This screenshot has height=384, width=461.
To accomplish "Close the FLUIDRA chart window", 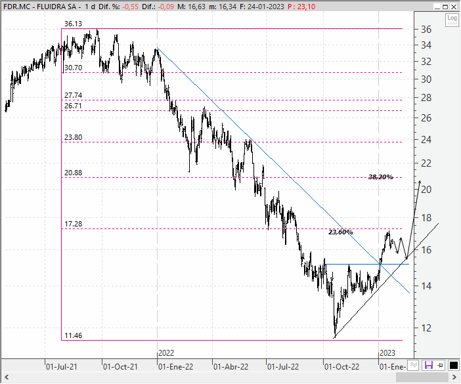I will [454, 7].
